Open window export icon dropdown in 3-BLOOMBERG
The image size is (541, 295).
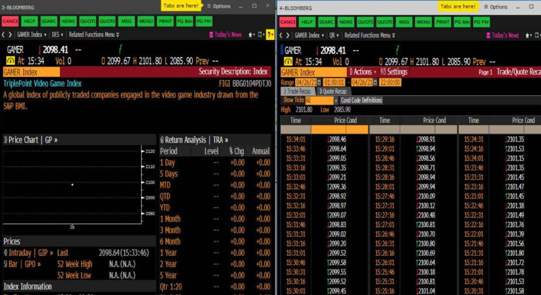pos(261,34)
